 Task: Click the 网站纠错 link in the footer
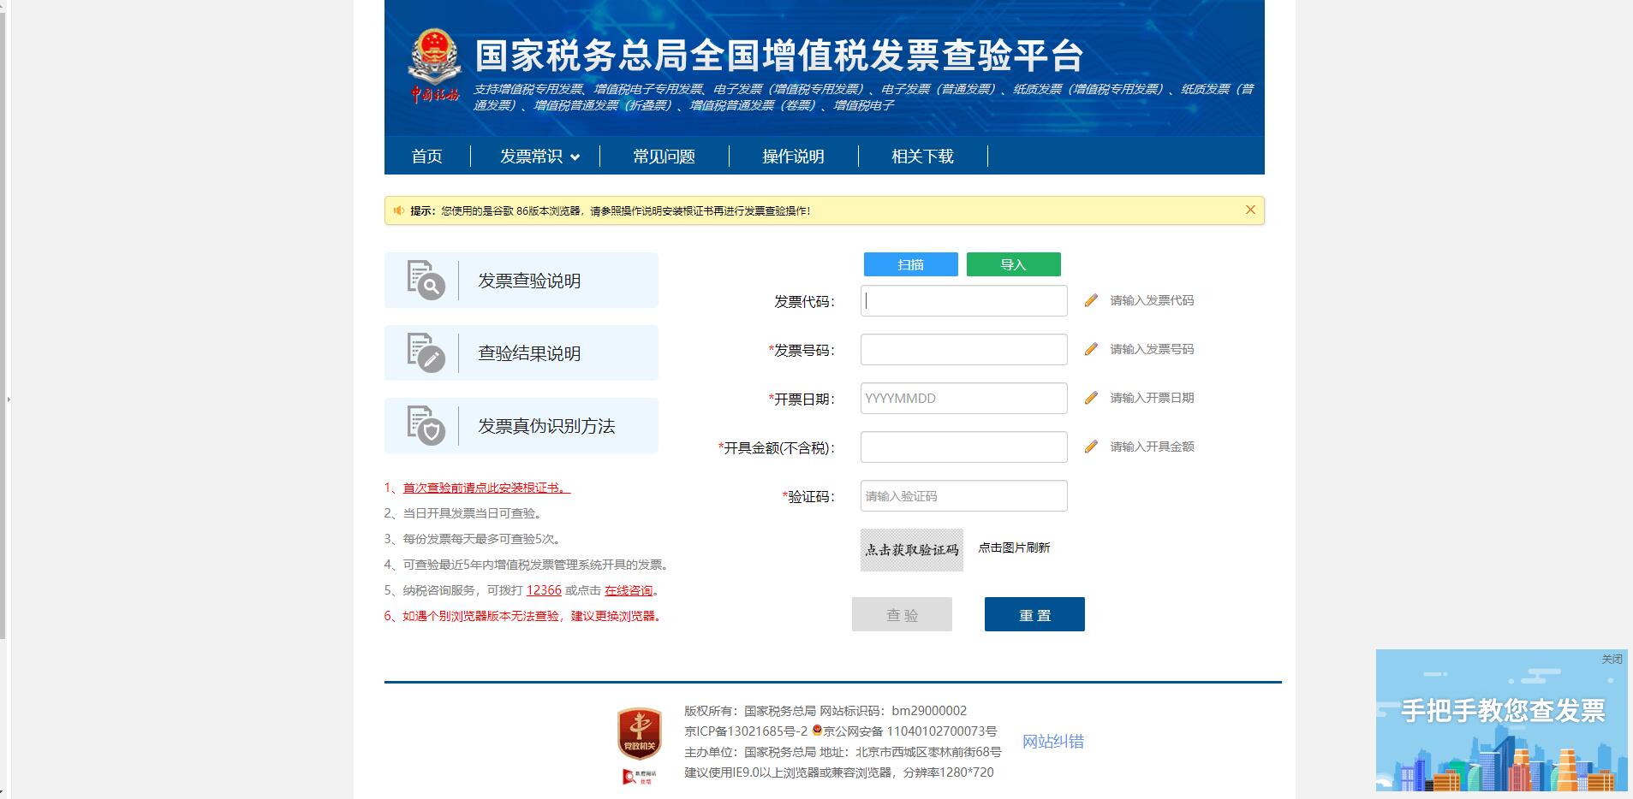point(1053,742)
